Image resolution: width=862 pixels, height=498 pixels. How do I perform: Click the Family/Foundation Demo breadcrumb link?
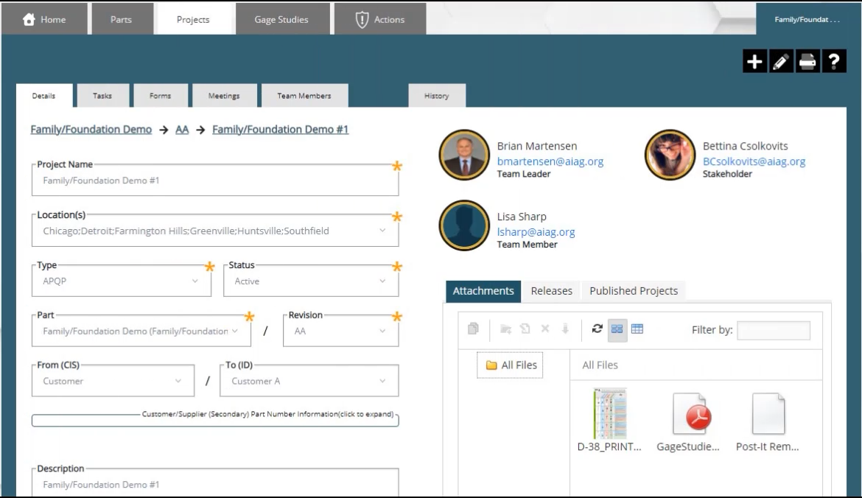coord(91,130)
